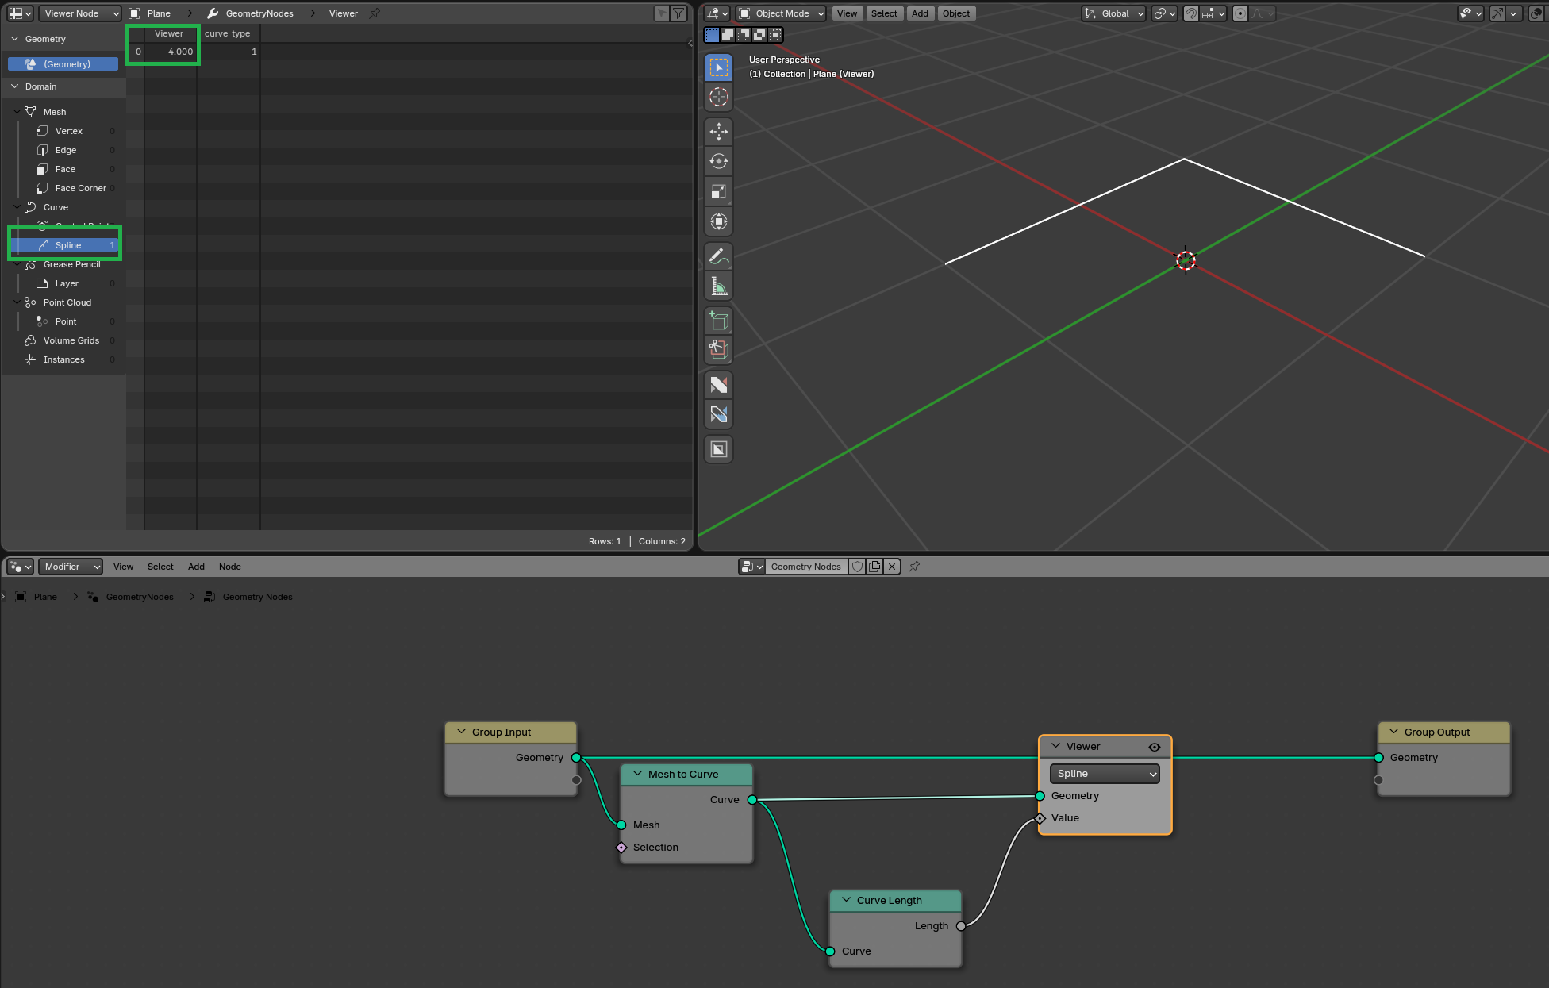Select the Scale tool
This screenshot has height=988, width=1549.
point(718,191)
